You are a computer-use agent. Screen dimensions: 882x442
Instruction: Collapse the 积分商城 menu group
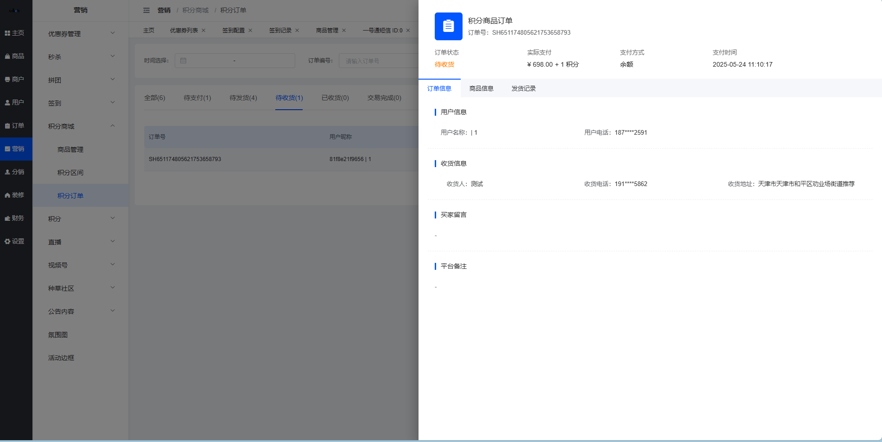point(81,126)
